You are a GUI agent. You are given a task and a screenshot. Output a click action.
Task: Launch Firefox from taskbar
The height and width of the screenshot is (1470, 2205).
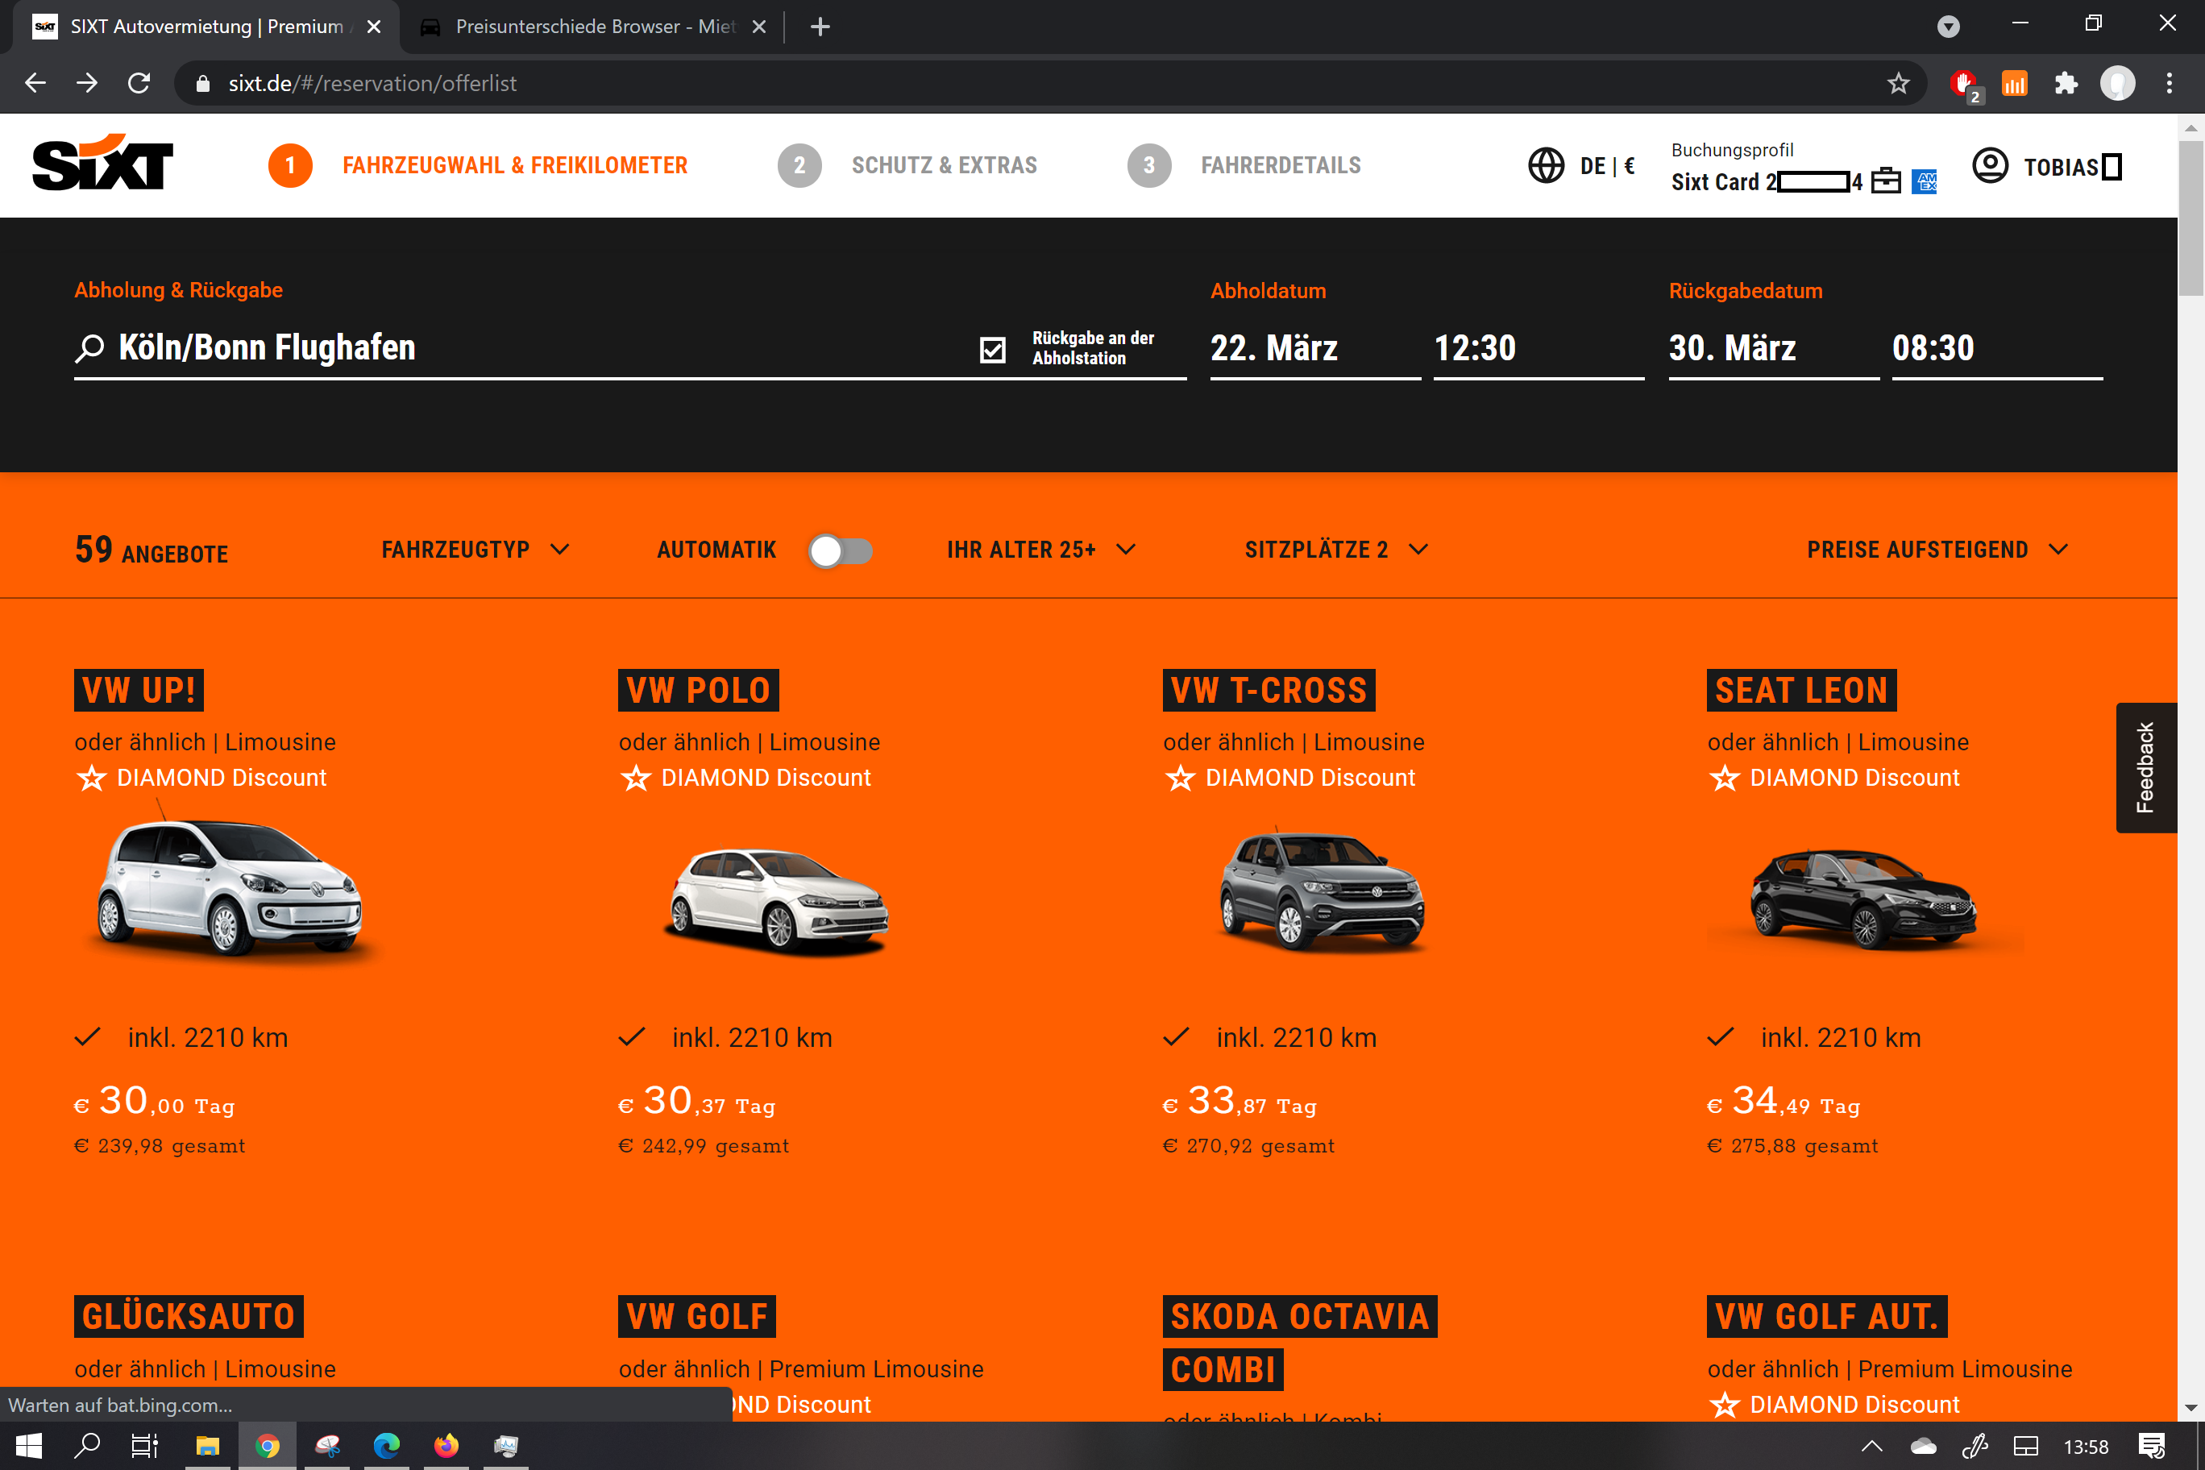tap(446, 1446)
